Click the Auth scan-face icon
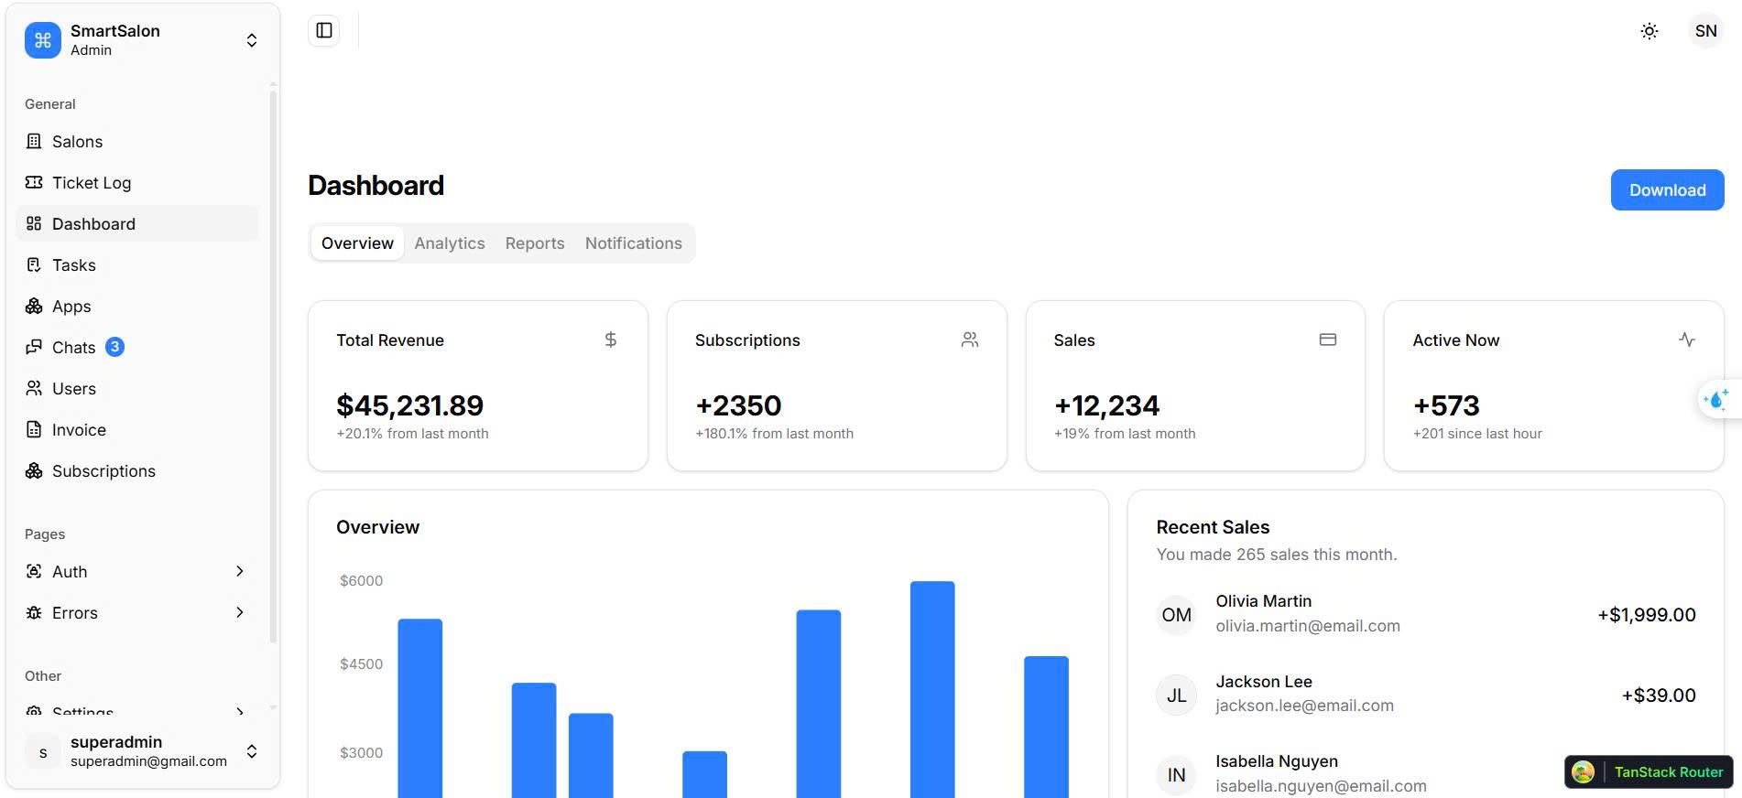Viewport: 1742px width, 798px height. pos(34,571)
